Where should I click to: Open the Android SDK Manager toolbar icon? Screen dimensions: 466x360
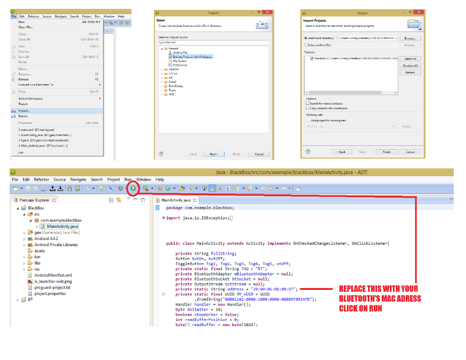coord(70,188)
